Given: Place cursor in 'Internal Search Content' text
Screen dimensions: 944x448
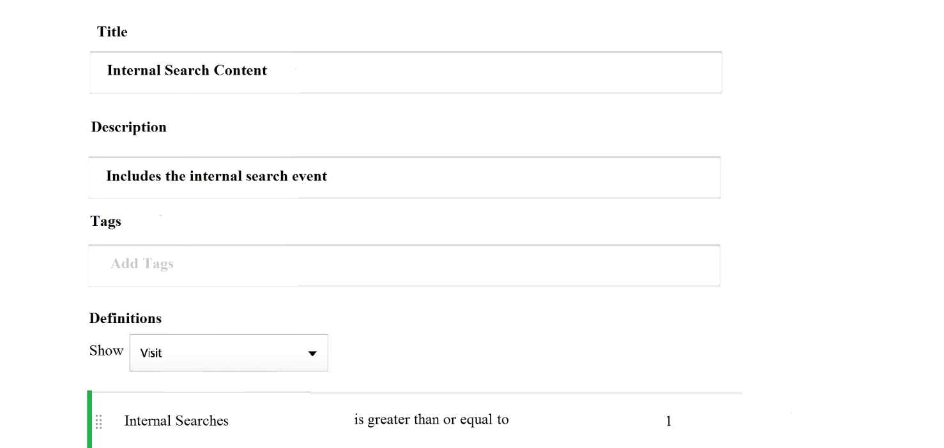Looking at the screenshot, I should [x=187, y=71].
